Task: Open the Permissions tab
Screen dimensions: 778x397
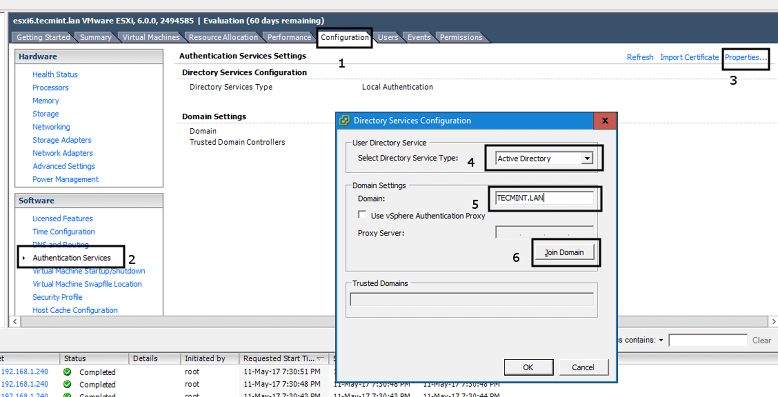Action: 461,37
